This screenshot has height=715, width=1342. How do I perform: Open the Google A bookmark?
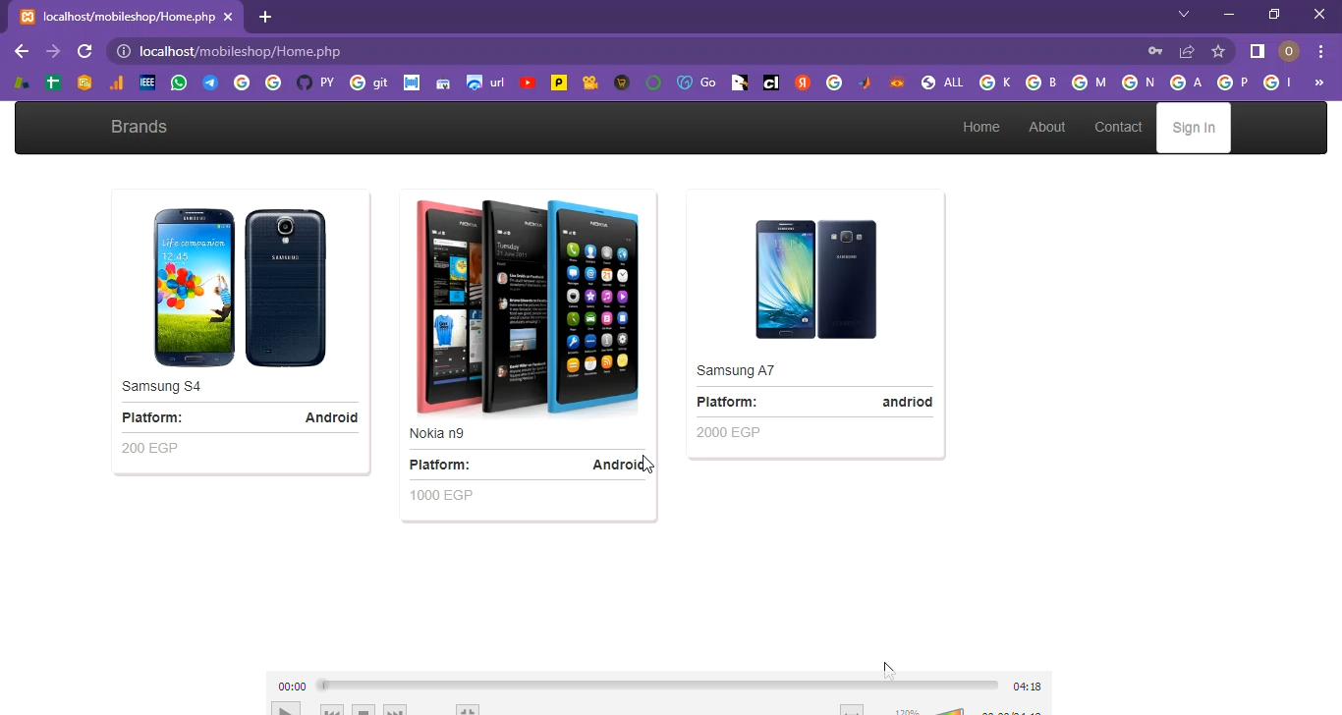1186,83
